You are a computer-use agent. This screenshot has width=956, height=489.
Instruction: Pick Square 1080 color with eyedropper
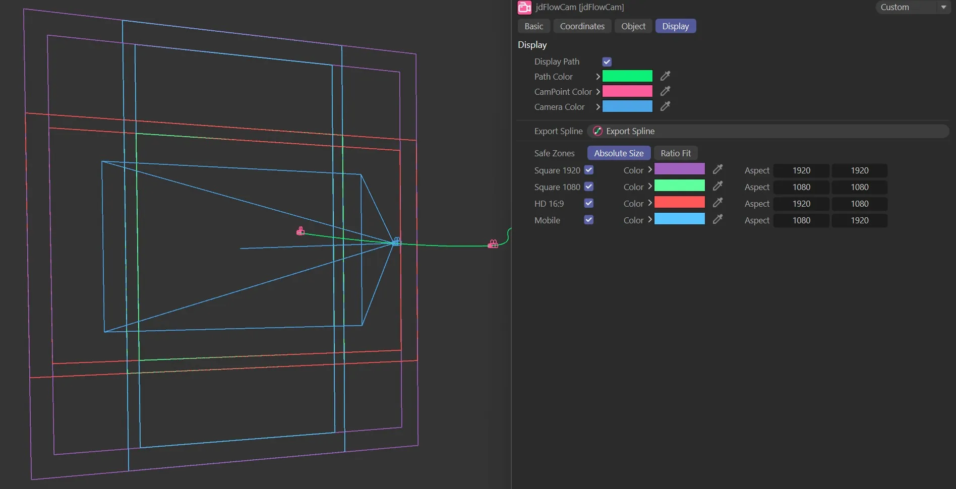point(718,187)
